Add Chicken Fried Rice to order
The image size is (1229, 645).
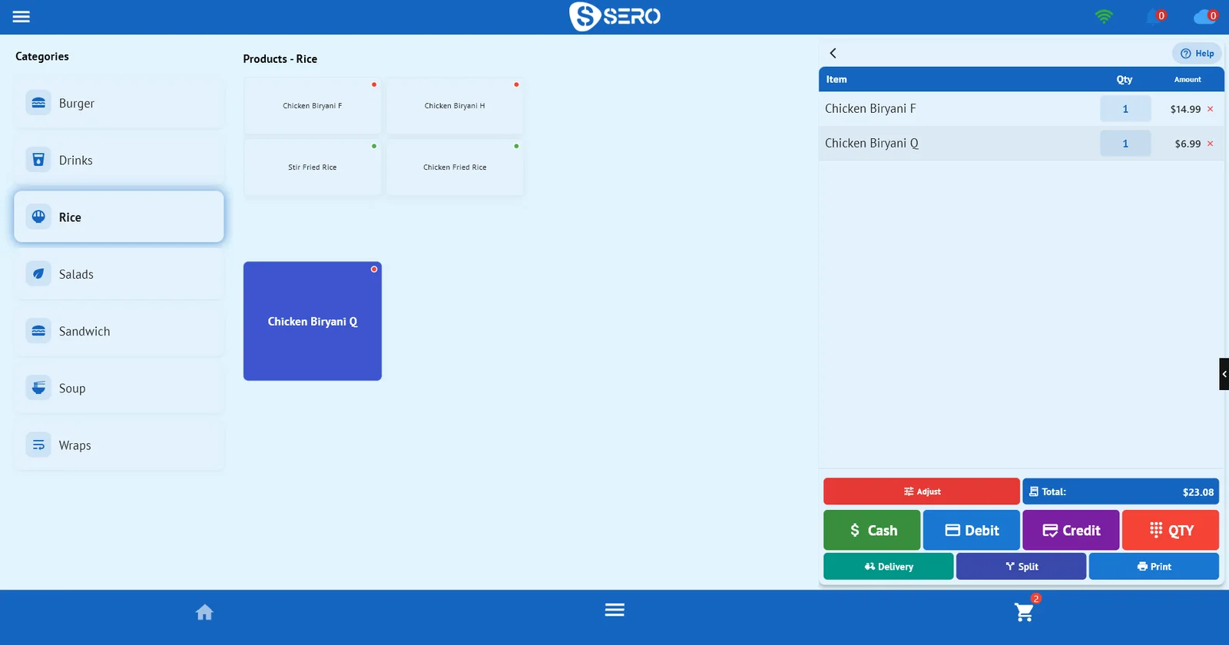[x=455, y=167]
